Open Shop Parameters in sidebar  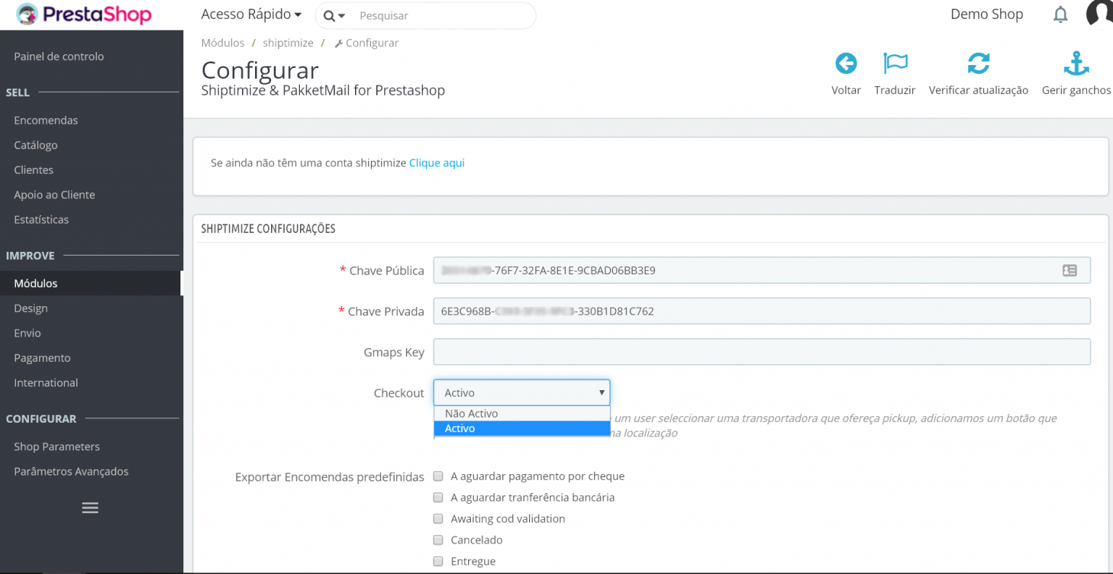pos(57,447)
